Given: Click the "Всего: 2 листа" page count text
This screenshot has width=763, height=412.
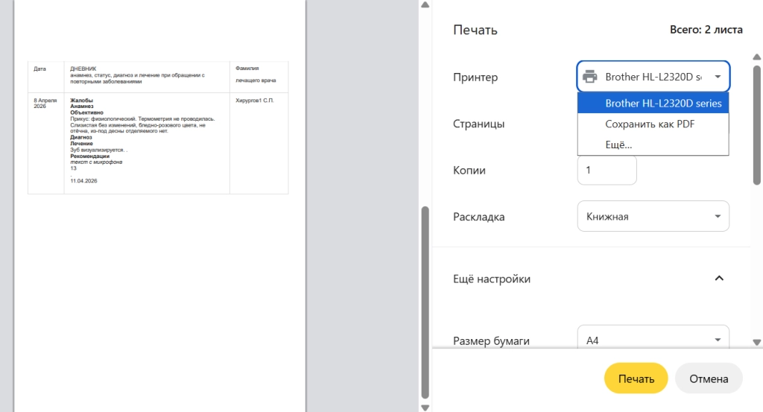Looking at the screenshot, I should tap(706, 31).
